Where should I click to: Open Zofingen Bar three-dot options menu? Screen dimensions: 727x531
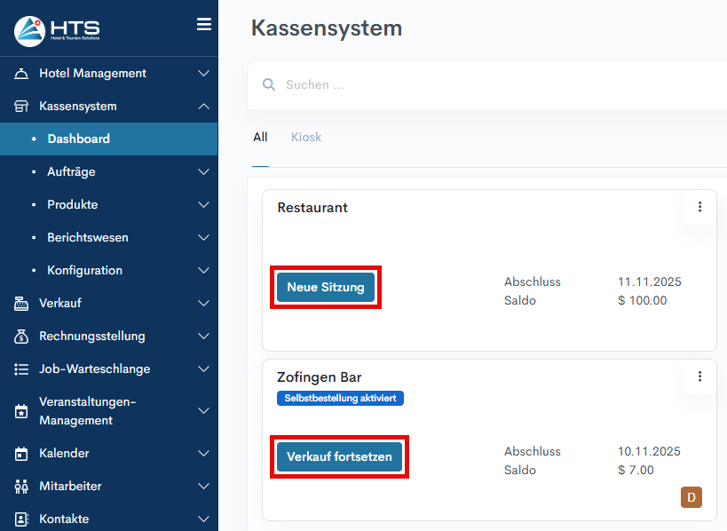699,376
